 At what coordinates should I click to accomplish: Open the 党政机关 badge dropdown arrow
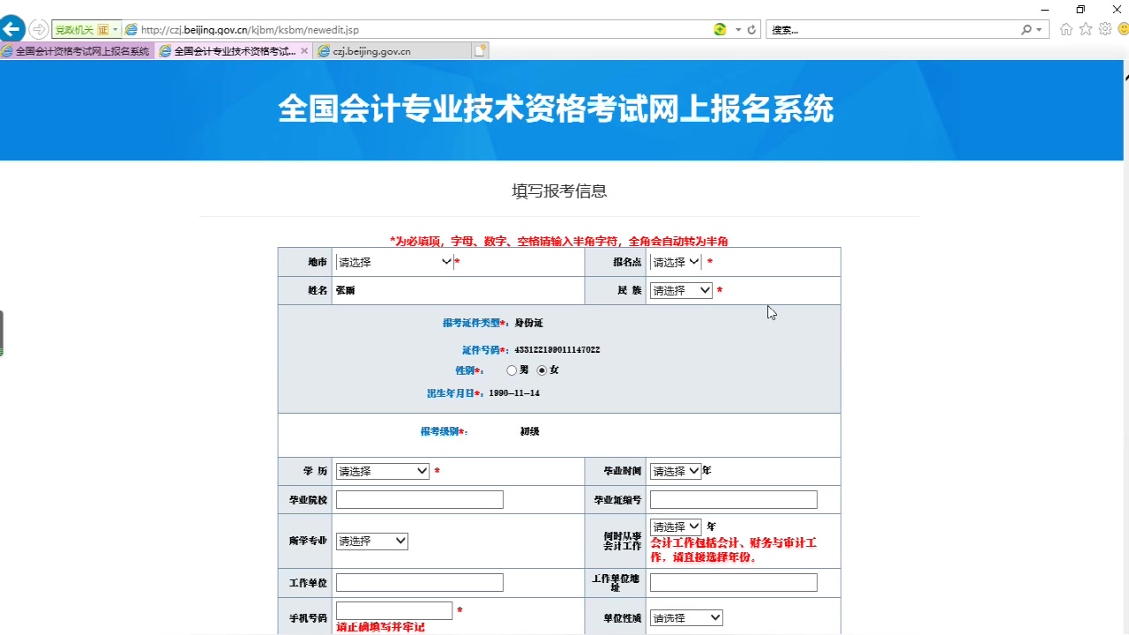(116, 30)
